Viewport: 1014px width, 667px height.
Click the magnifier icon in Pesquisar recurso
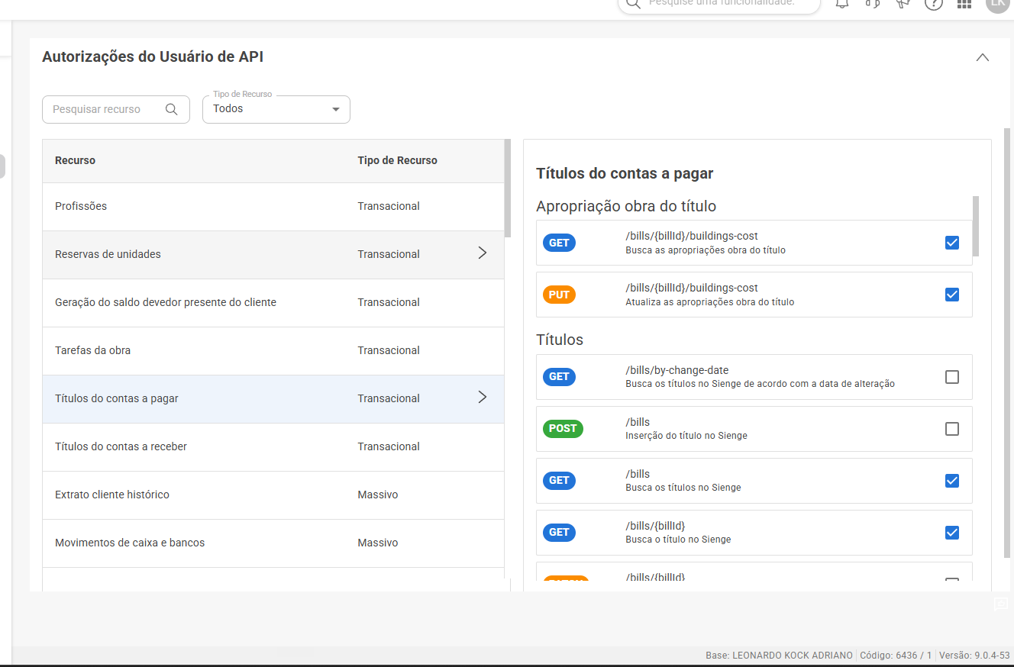(172, 109)
